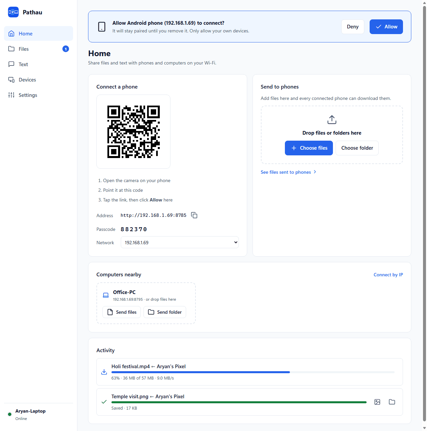Click the Pathau app logo icon

coord(13,12)
